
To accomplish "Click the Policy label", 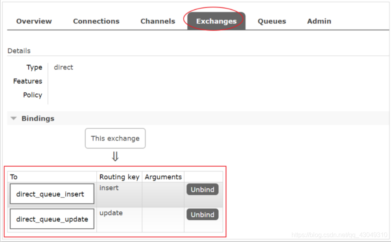I will click(x=33, y=95).
